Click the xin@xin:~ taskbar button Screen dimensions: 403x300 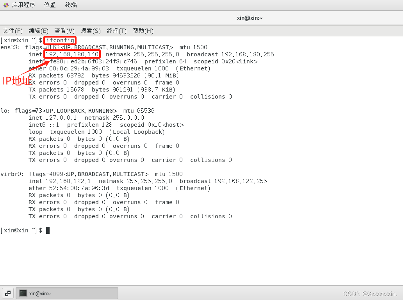[x=67, y=293]
